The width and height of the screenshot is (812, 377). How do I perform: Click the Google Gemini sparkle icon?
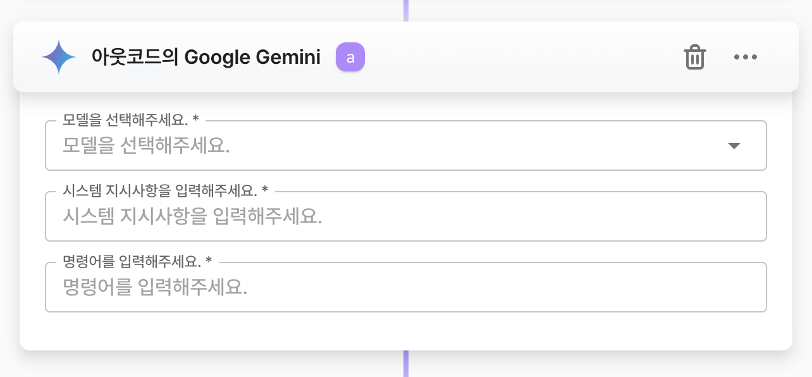(x=59, y=58)
